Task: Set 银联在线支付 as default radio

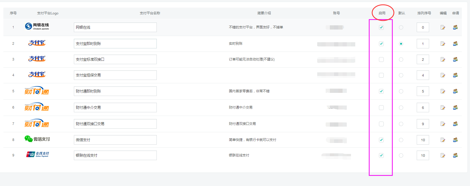Action: tap(401, 155)
